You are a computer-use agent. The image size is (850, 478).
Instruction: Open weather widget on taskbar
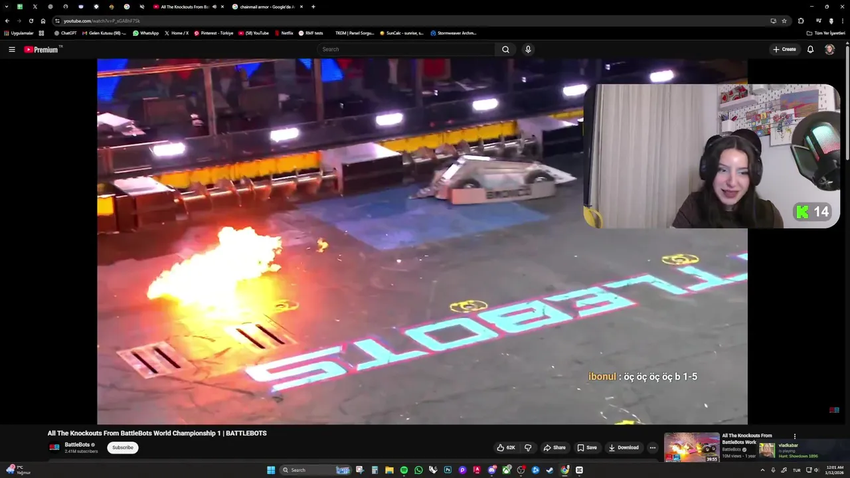coord(18,470)
